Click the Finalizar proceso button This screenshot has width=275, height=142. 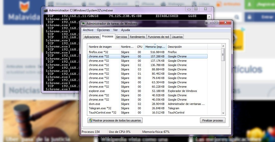pos(212,120)
